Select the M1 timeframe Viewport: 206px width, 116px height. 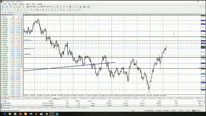[2, 12]
